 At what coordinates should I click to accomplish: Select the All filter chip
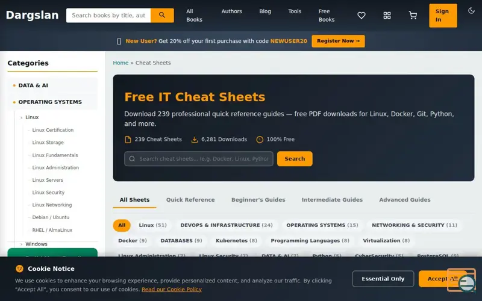pyautogui.click(x=122, y=225)
